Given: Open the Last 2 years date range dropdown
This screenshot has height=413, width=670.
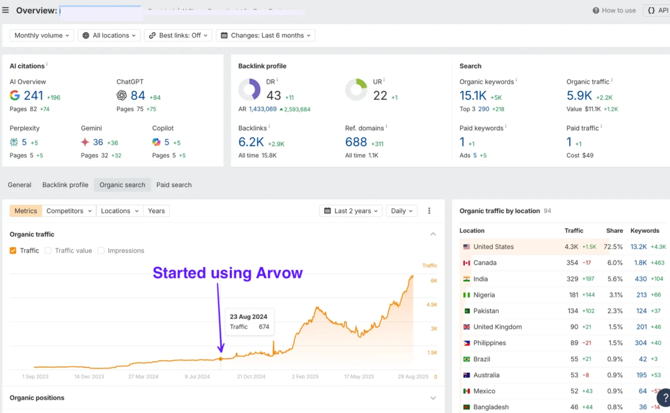Looking at the screenshot, I should [x=351, y=211].
